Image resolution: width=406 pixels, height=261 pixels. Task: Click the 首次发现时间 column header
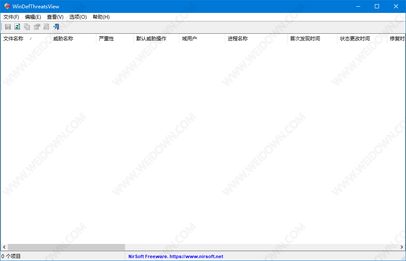point(305,39)
